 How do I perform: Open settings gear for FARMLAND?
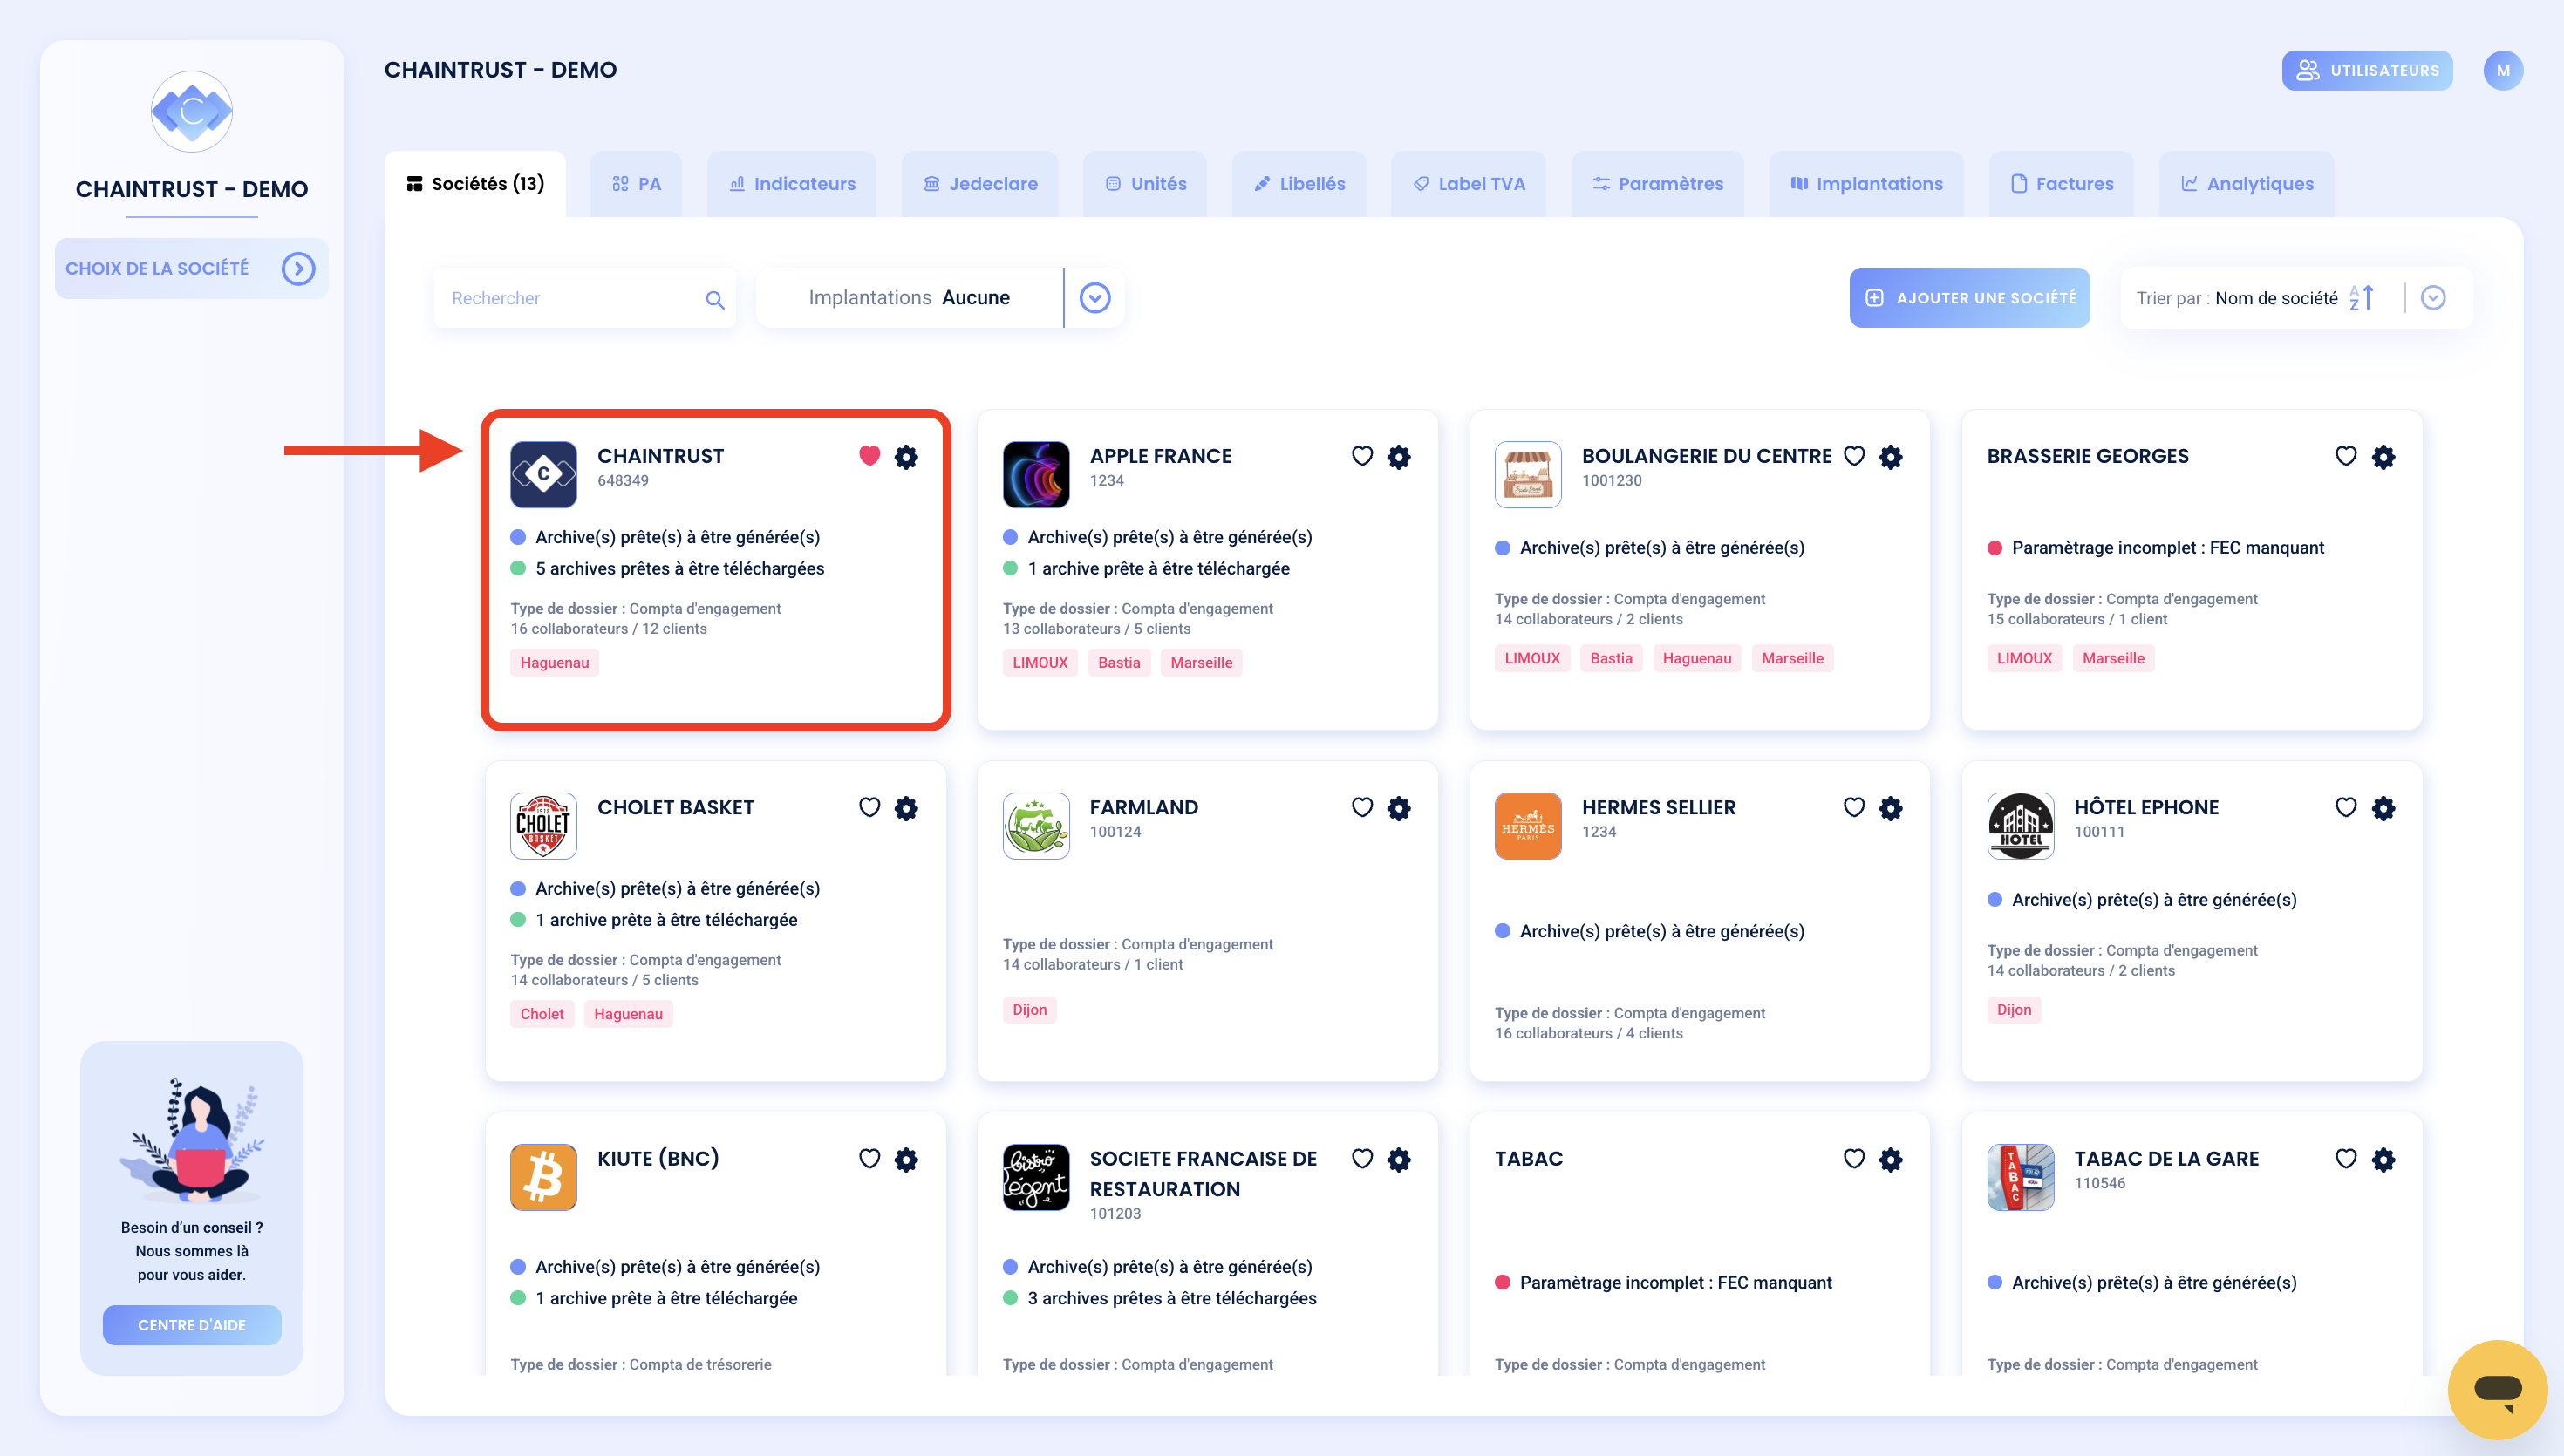[x=1399, y=808]
